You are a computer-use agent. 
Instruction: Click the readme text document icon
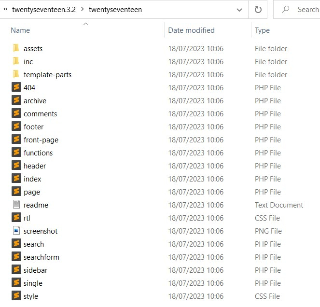(x=16, y=205)
